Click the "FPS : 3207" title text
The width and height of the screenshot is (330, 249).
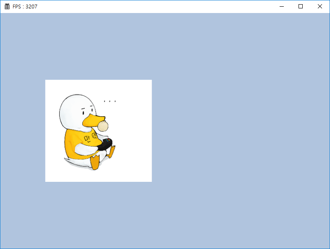(x=25, y=7)
